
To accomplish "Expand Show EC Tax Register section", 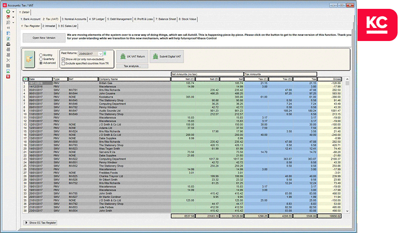I will tap(41, 223).
